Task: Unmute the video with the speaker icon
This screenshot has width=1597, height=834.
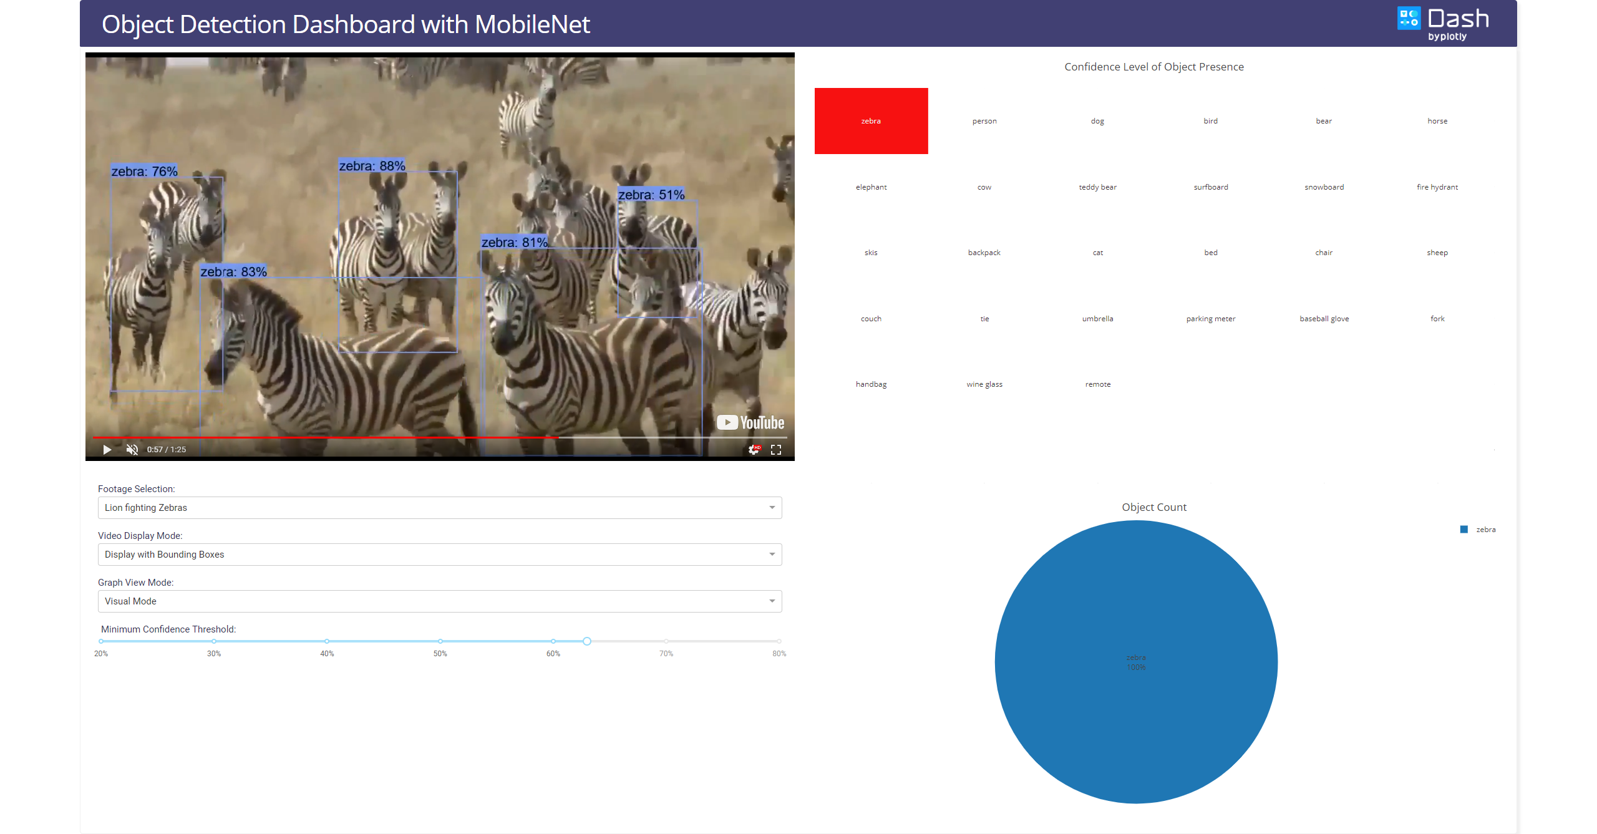Action: (x=132, y=449)
